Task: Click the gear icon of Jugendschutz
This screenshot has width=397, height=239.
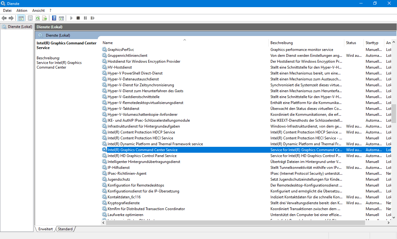Action: (105, 179)
